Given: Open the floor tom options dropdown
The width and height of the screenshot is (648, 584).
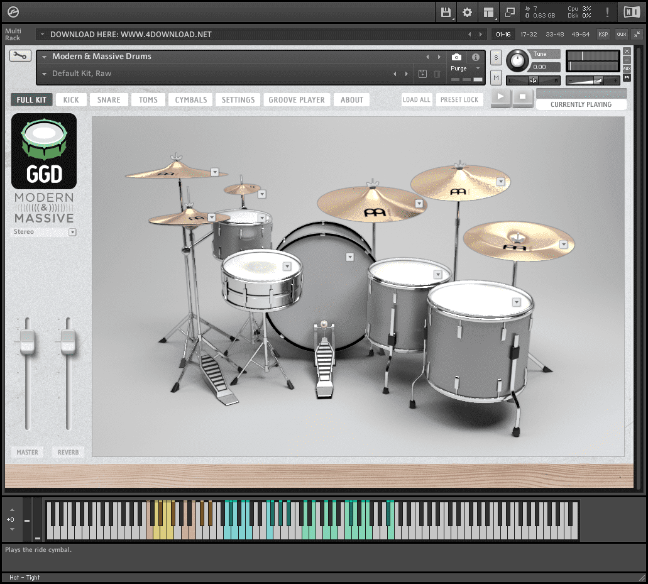Looking at the screenshot, I should [x=517, y=302].
